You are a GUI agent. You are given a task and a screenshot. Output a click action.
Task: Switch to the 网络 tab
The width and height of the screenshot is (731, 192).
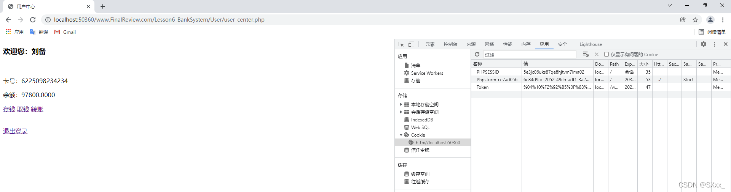tap(489, 44)
